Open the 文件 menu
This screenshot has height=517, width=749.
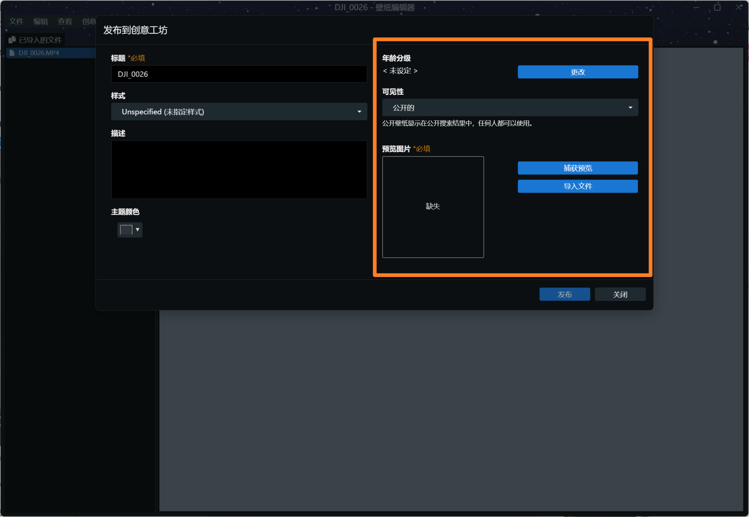click(16, 21)
